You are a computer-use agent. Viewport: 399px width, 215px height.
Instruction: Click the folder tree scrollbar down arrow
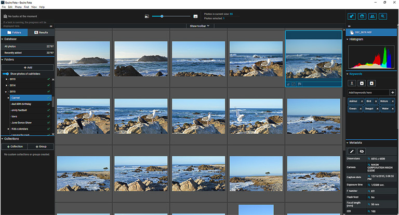[53, 134]
